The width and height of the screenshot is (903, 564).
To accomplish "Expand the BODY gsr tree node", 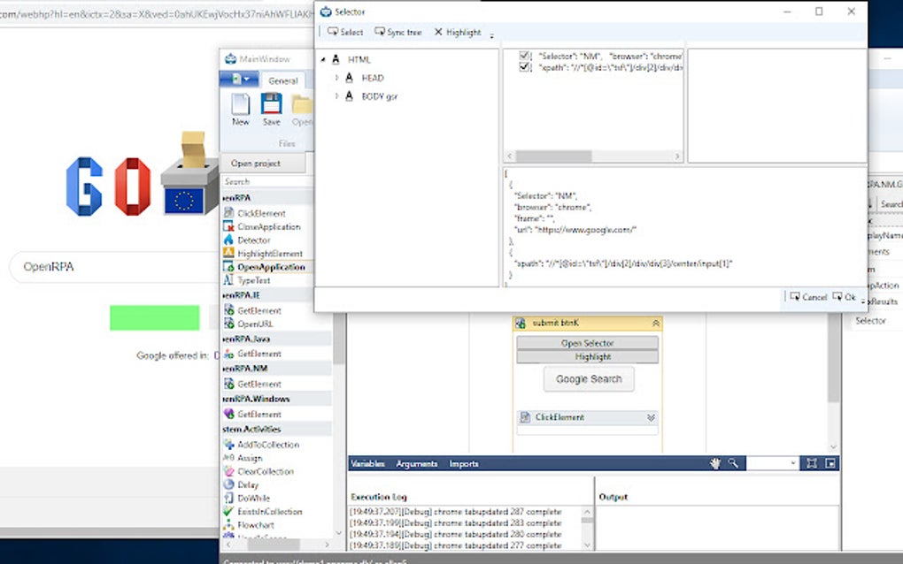I will click(336, 96).
